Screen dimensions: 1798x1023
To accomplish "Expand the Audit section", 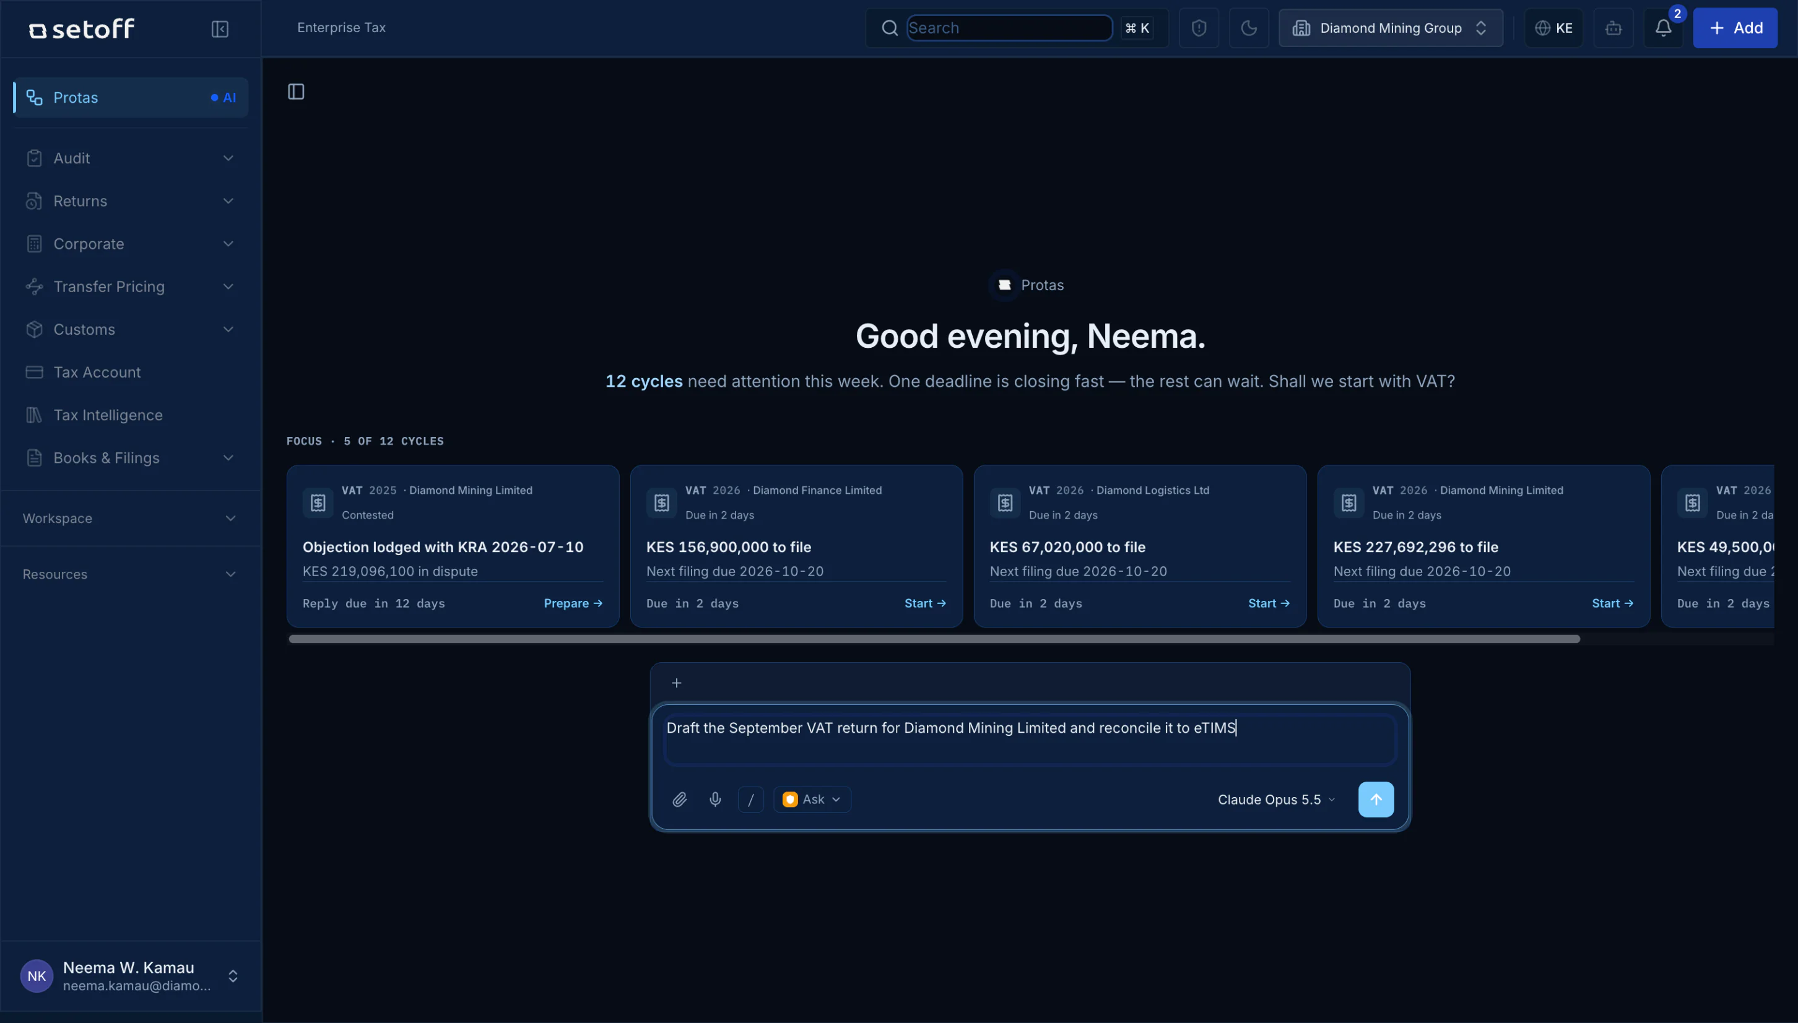I will (x=130, y=158).
